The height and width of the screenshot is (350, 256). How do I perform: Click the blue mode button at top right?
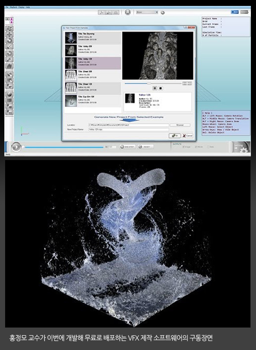pyautogui.click(x=235, y=12)
